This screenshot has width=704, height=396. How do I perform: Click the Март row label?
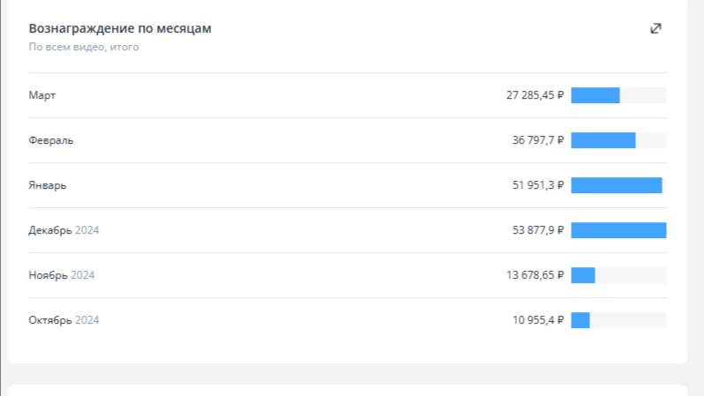pyautogui.click(x=41, y=95)
